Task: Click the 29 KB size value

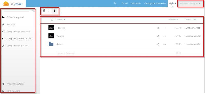Action: 178,28
